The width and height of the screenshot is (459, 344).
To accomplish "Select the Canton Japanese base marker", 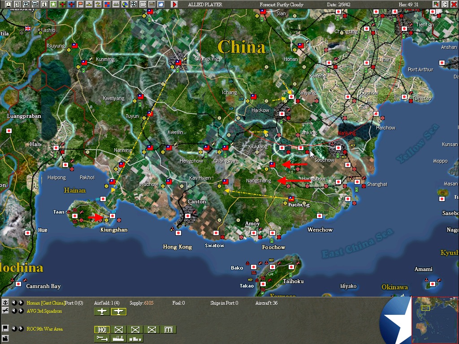I will coord(188,216).
